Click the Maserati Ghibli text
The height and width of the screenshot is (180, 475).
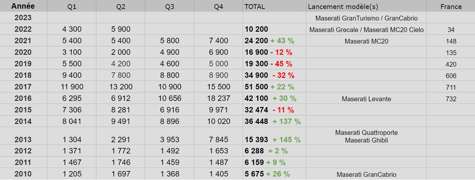(366, 140)
